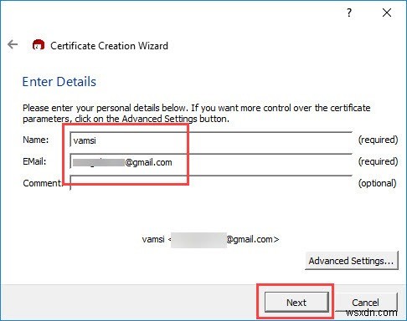
Task: Cancel the certificate wizard
Action: tap(365, 302)
